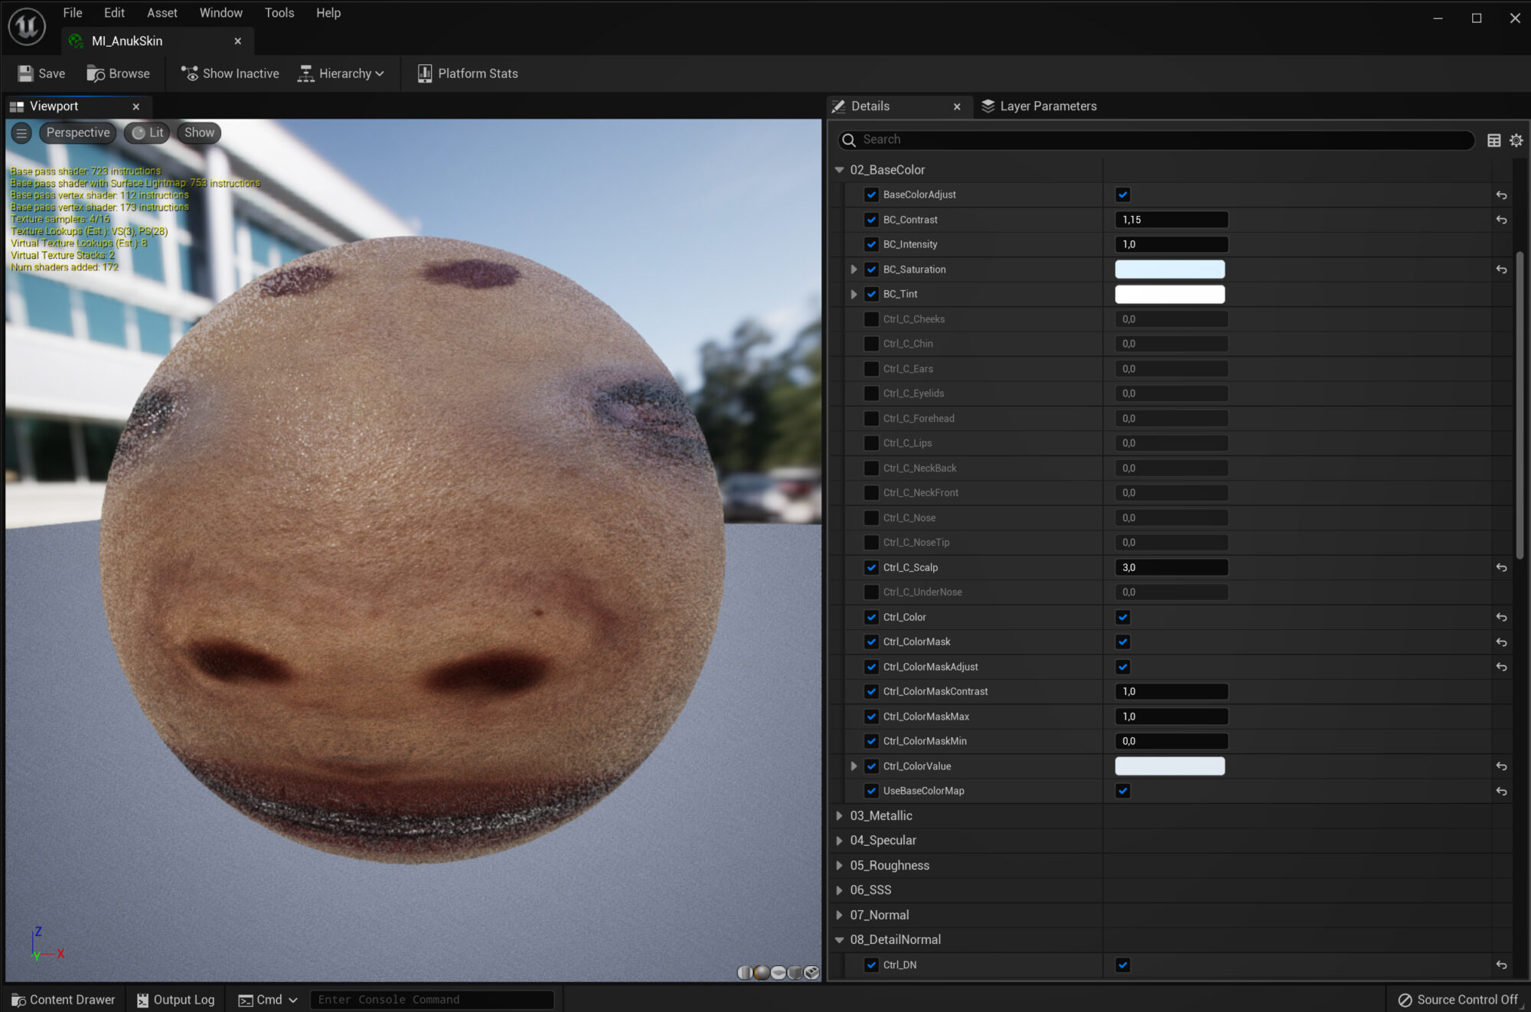Uncheck the UseBaseColorMap value checkbox
The width and height of the screenshot is (1531, 1012).
(x=1123, y=791)
